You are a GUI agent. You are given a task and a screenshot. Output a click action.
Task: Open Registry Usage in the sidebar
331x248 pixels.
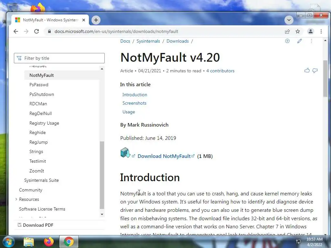tap(44, 123)
